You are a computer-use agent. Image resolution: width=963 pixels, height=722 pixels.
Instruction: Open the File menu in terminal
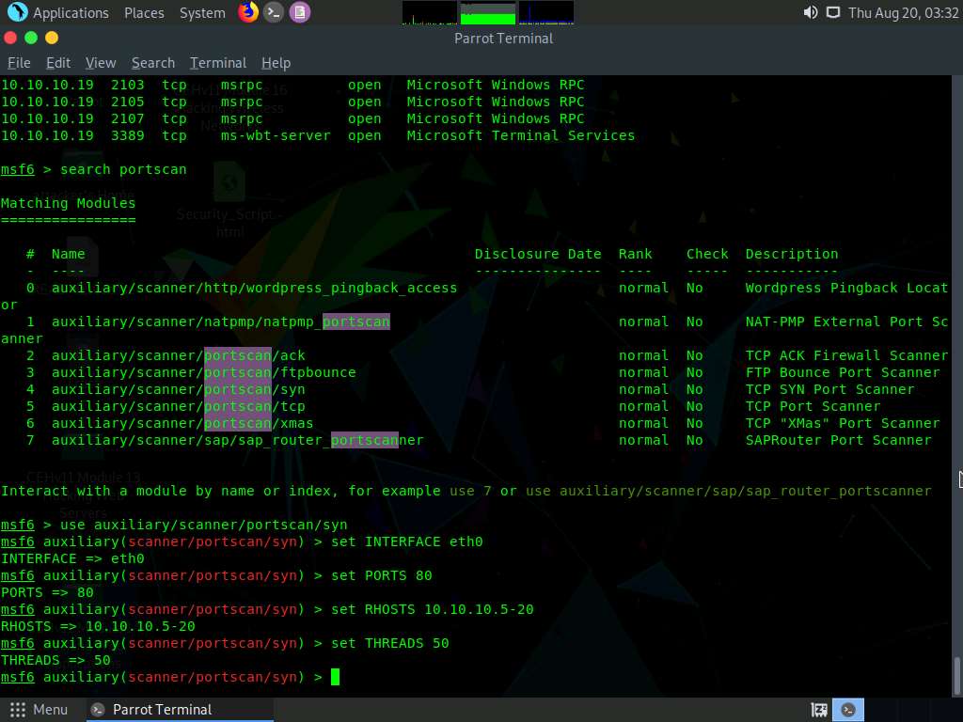pyautogui.click(x=19, y=63)
